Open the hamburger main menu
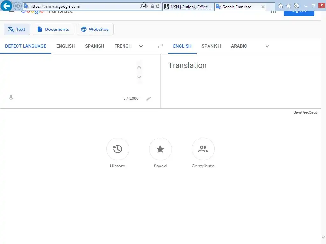Screen dimensions: 326x244 (x=11, y=12)
